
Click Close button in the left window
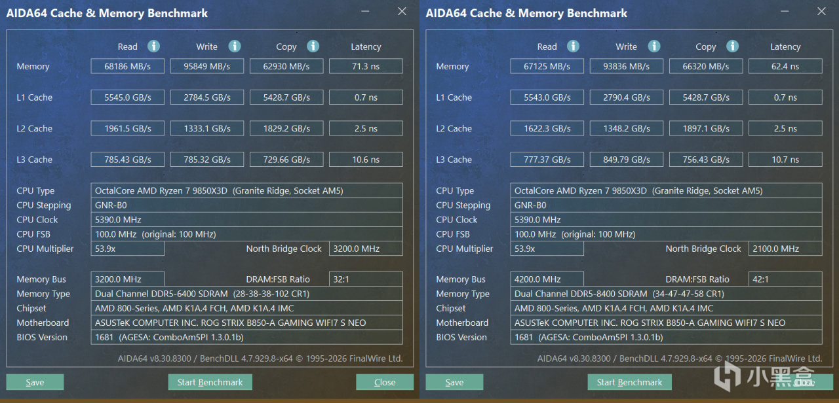pos(385,382)
